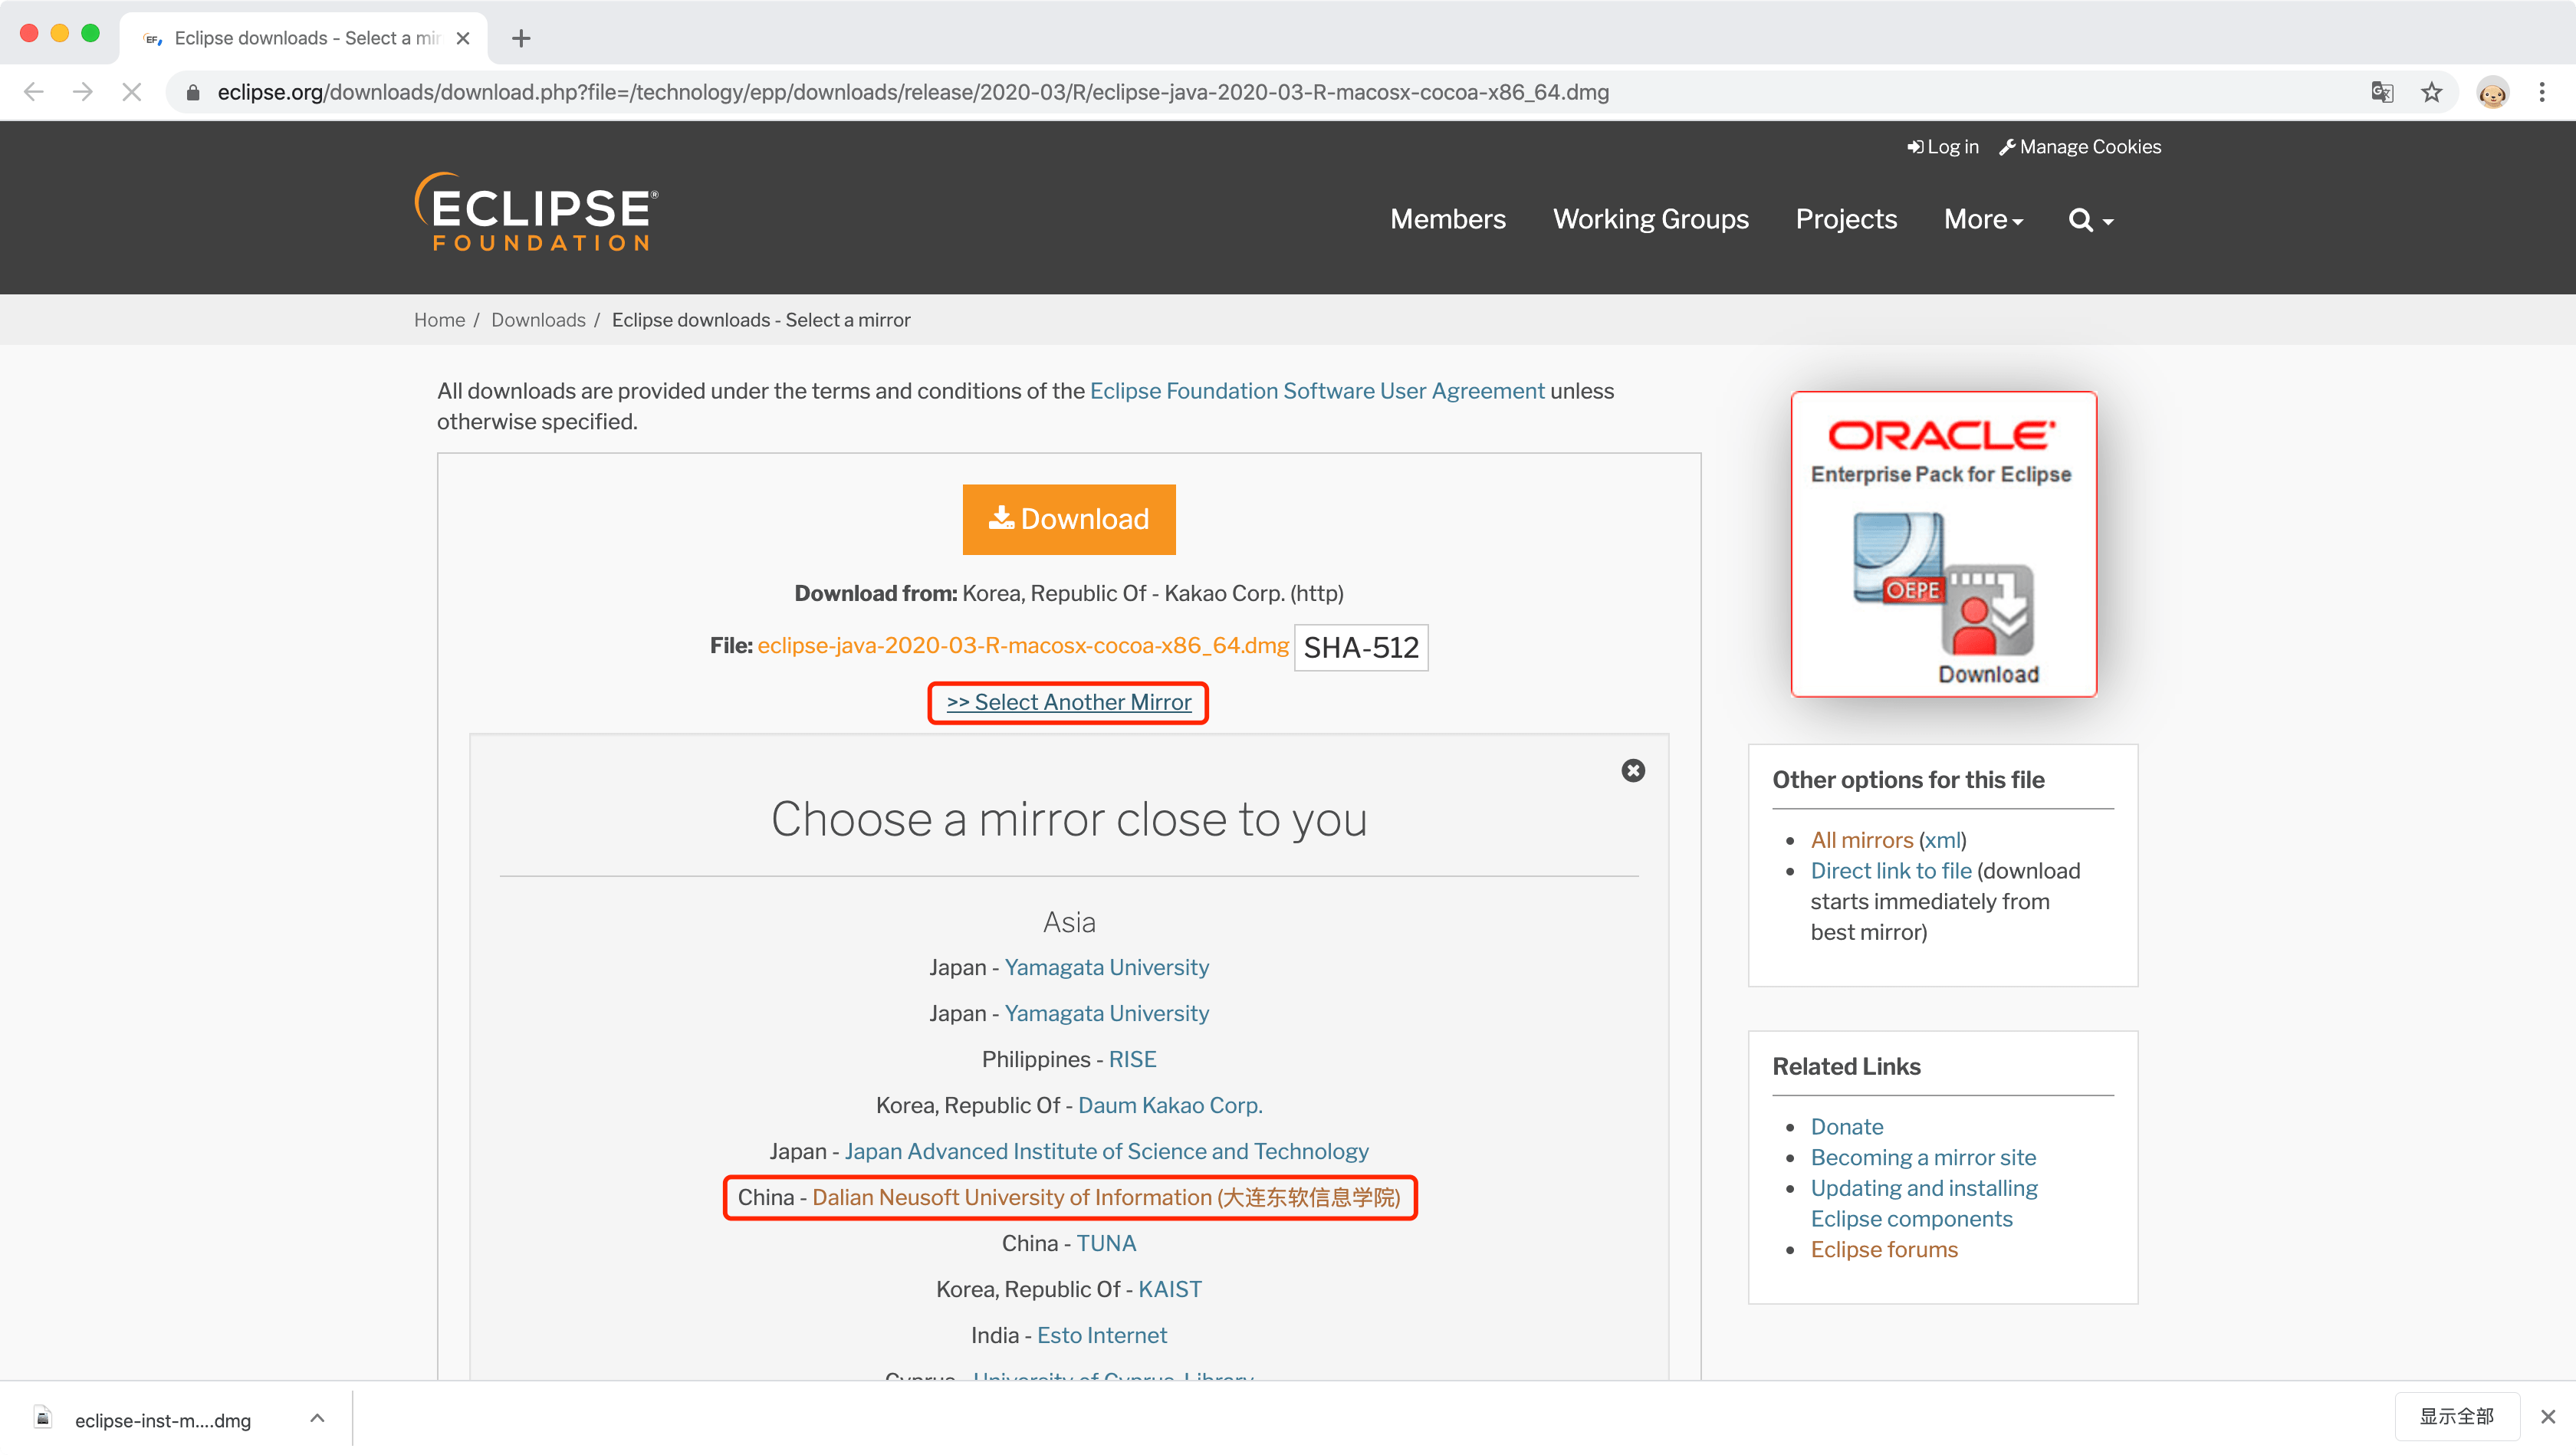Open a new browser tab

521,38
